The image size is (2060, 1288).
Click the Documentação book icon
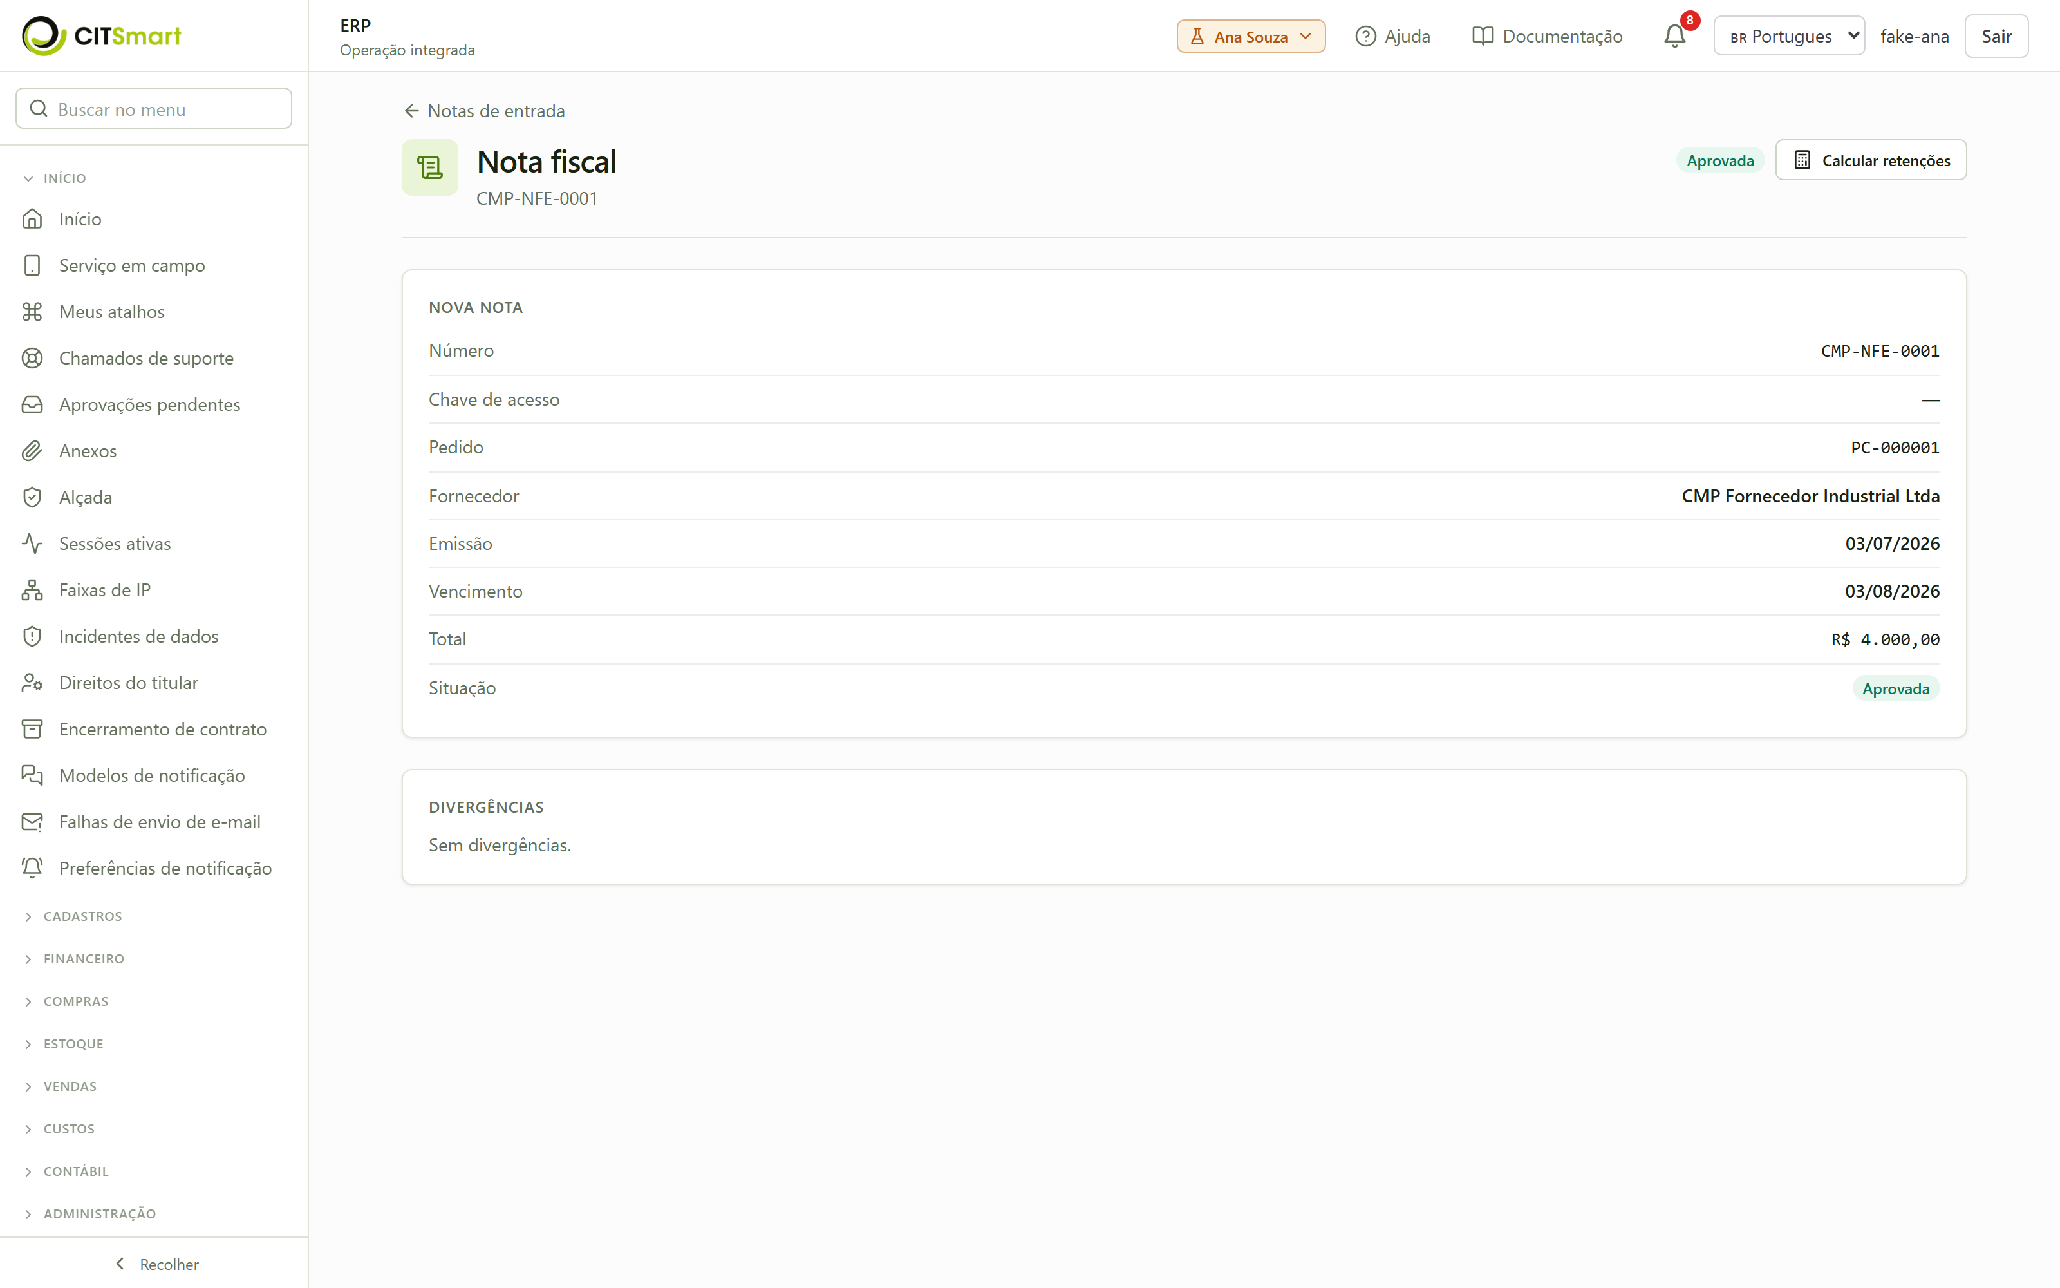point(1483,36)
